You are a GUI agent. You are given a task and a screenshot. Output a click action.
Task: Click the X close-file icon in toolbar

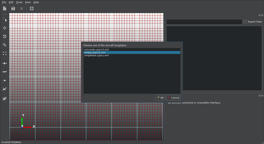tap(22, 9)
